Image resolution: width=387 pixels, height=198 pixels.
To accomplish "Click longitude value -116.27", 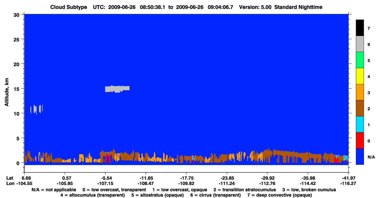I will [x=348, y=183].
